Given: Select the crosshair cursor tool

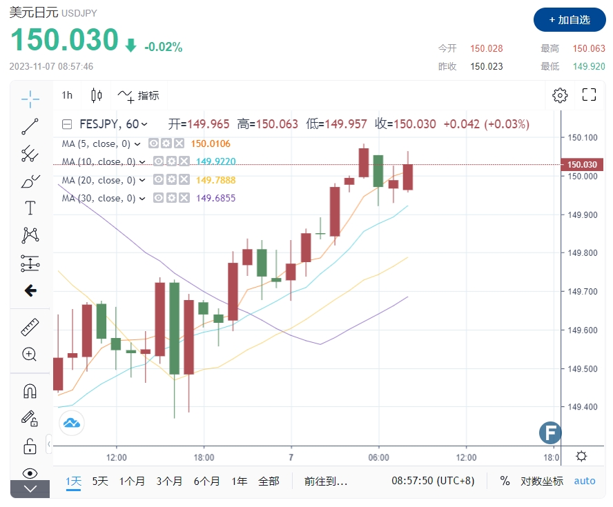Looking at the screenshot, I should coord(30,99).
